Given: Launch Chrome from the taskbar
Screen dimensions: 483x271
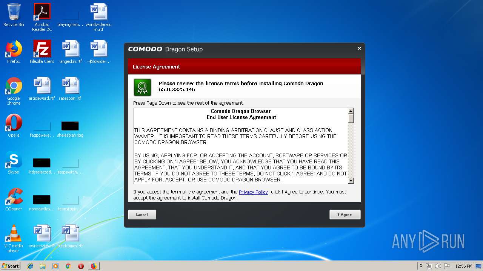Looking at the screenshot, I should [68, 266].
